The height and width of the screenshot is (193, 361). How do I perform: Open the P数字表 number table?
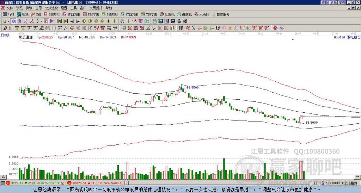(x=91, y=14)
